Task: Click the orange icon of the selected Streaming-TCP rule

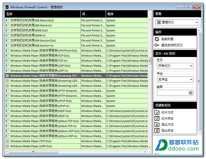Action: (x=7, y=76)
